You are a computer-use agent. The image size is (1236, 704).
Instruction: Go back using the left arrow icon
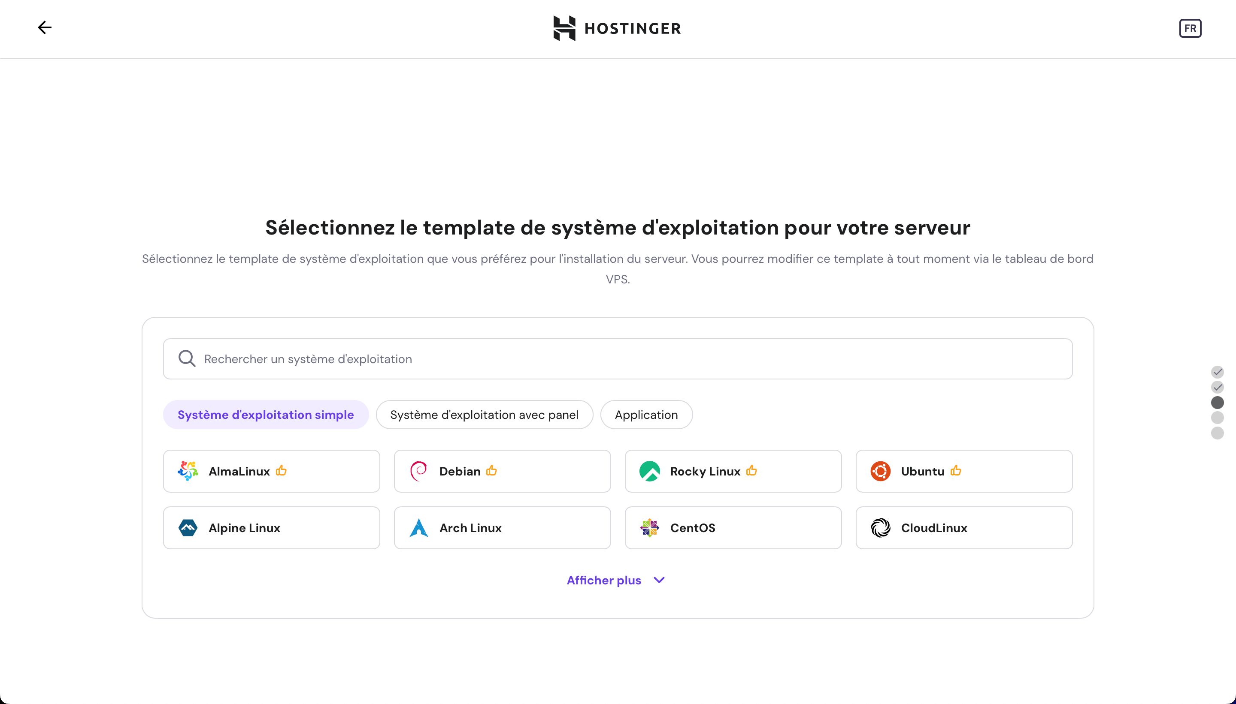click(45, 27)
